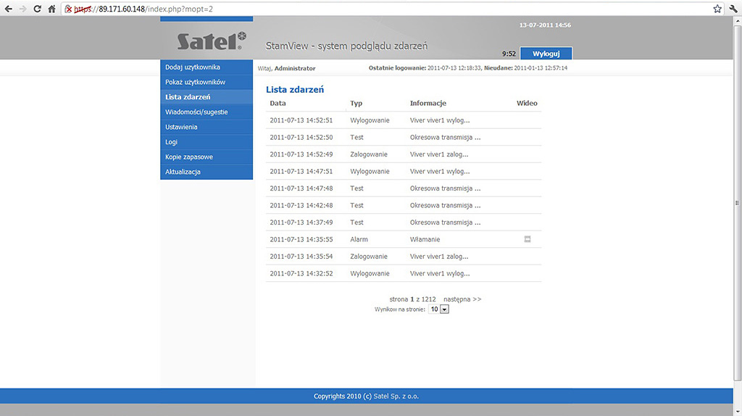The width and height of the screenshot is (742, 416).
Task: Open Wiadomości/sugestie menu entry
Action: click(196, 112)
